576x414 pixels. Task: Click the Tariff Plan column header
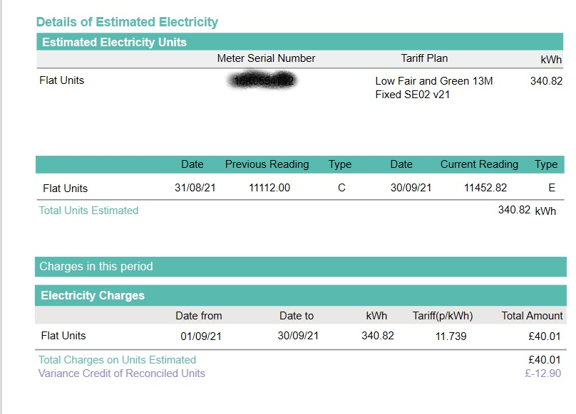tap(424, 58)
